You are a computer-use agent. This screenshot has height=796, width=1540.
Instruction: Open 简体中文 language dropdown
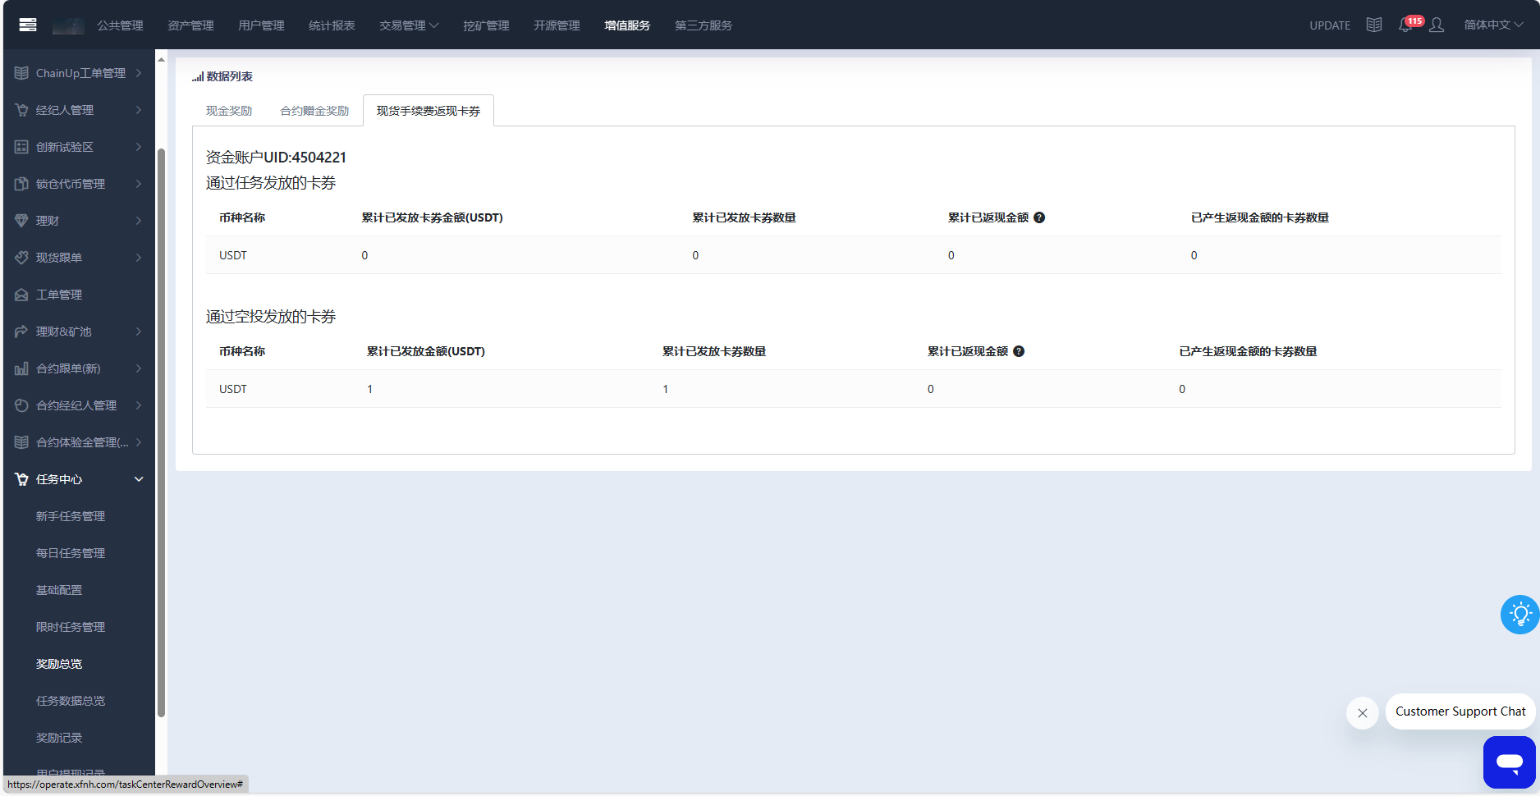pyautogui.click(x=1493, y=25)
